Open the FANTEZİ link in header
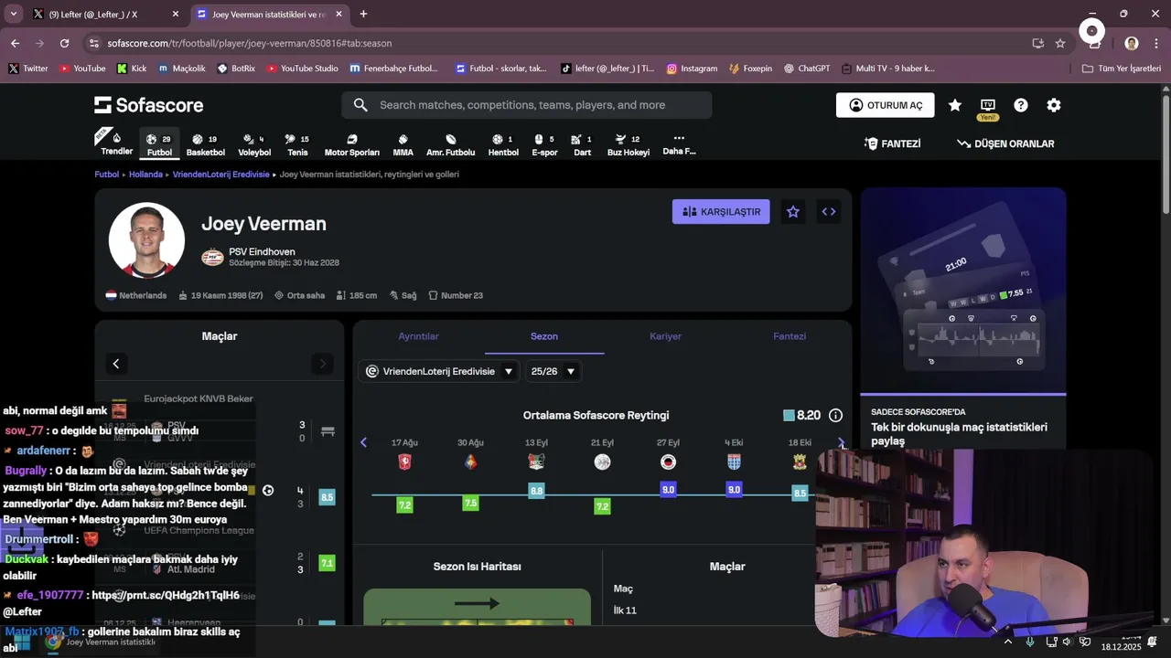 [892, 143]
